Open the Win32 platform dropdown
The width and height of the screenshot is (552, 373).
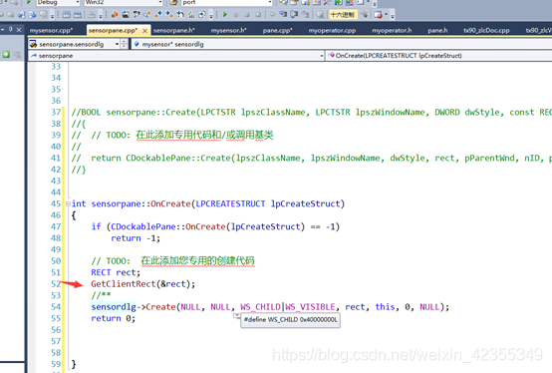tap(160, 2)
